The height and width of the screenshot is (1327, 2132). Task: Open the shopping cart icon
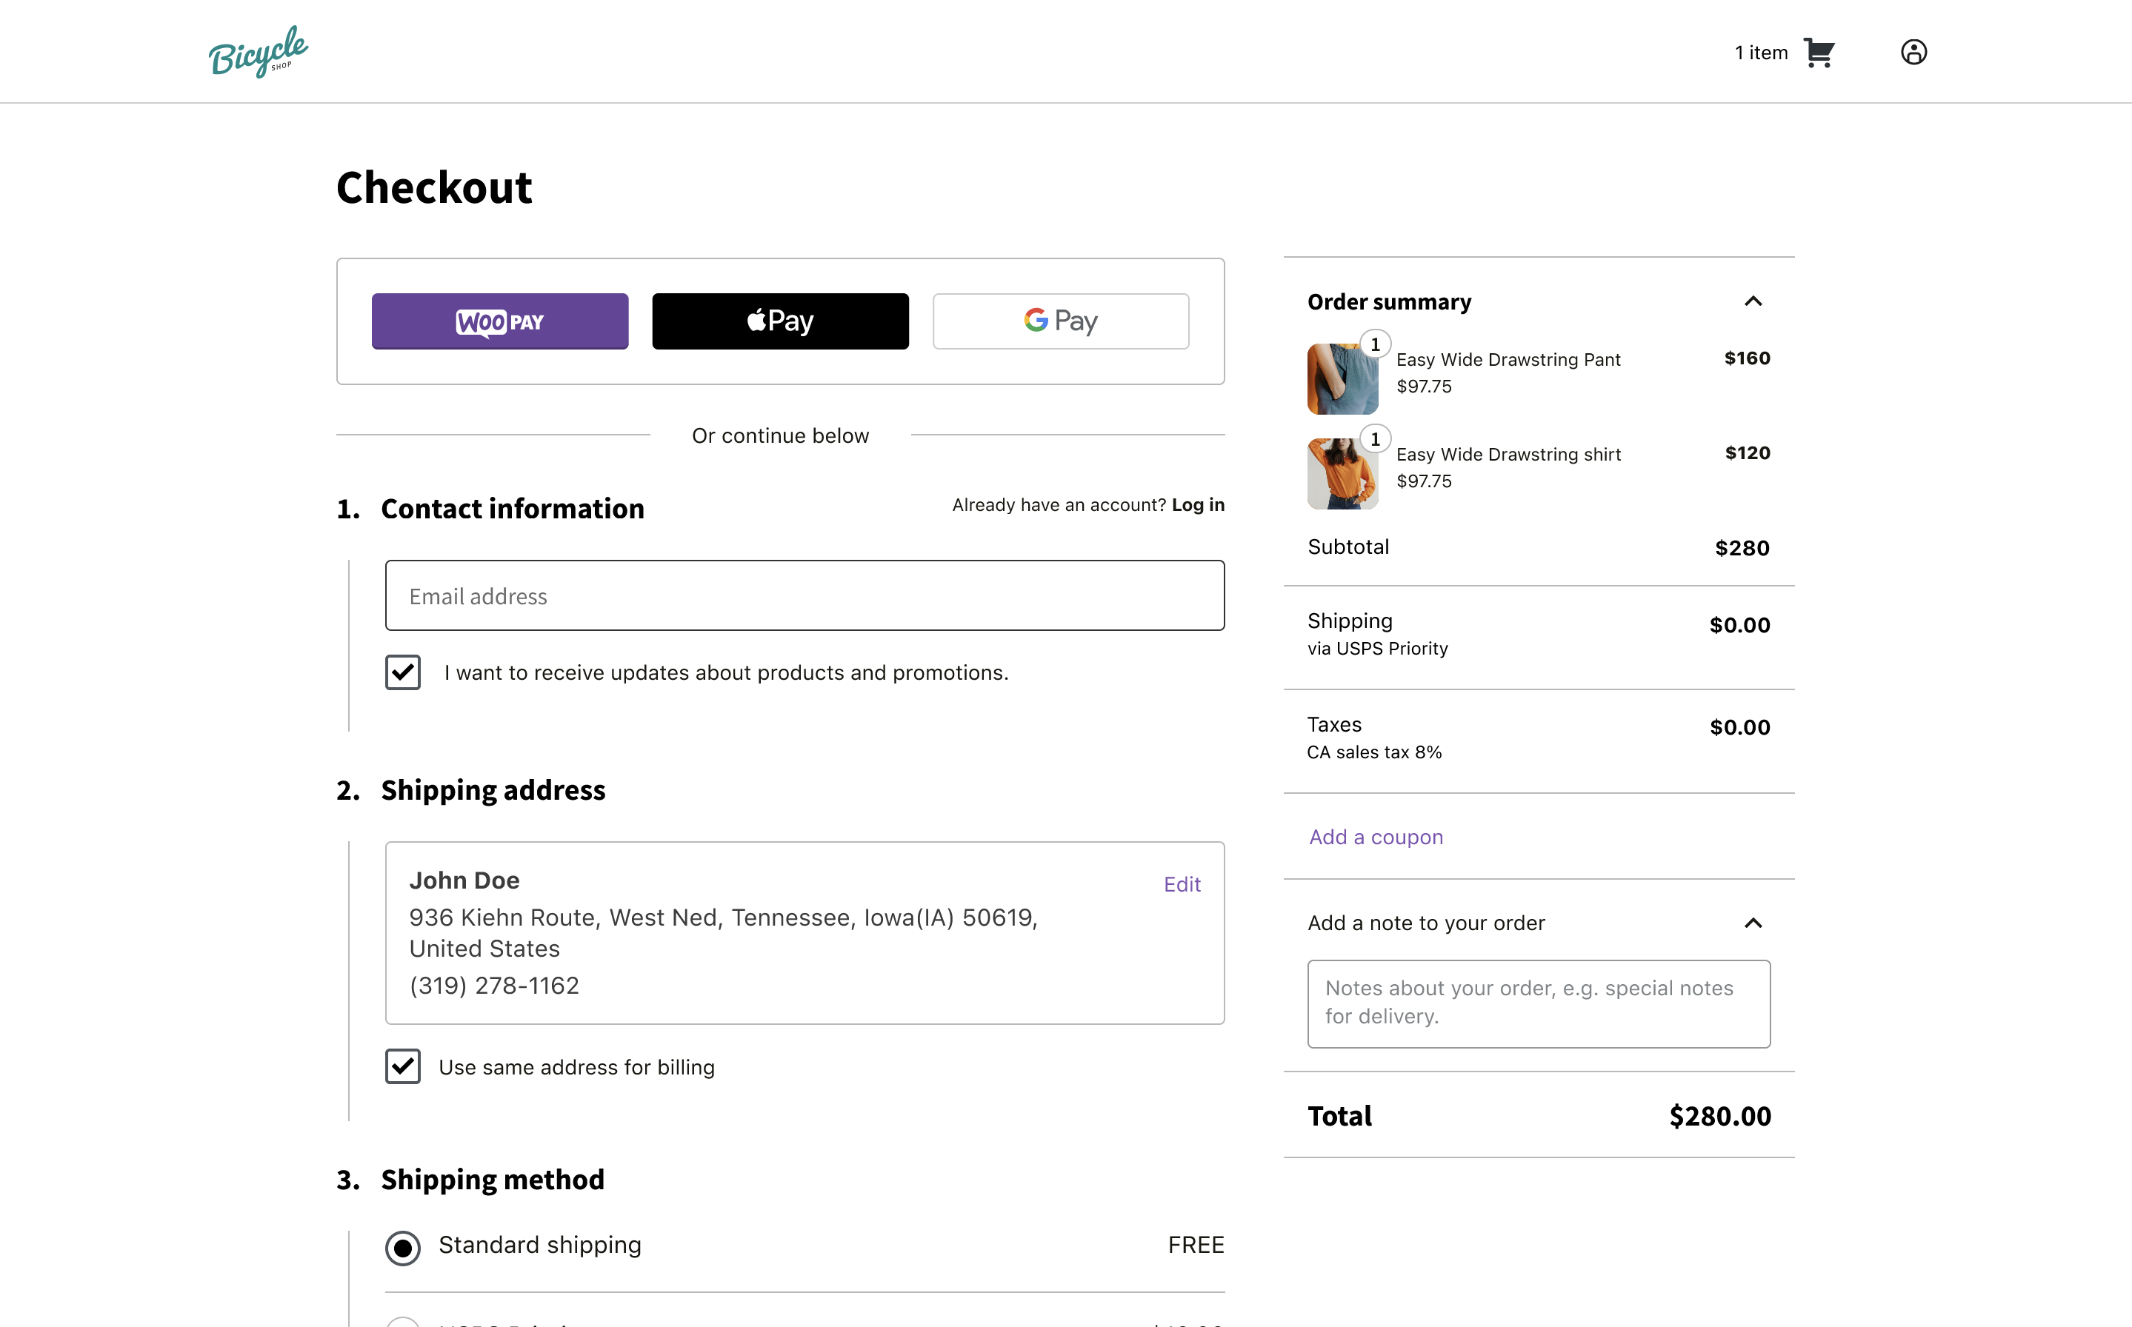coord(1819,53)
